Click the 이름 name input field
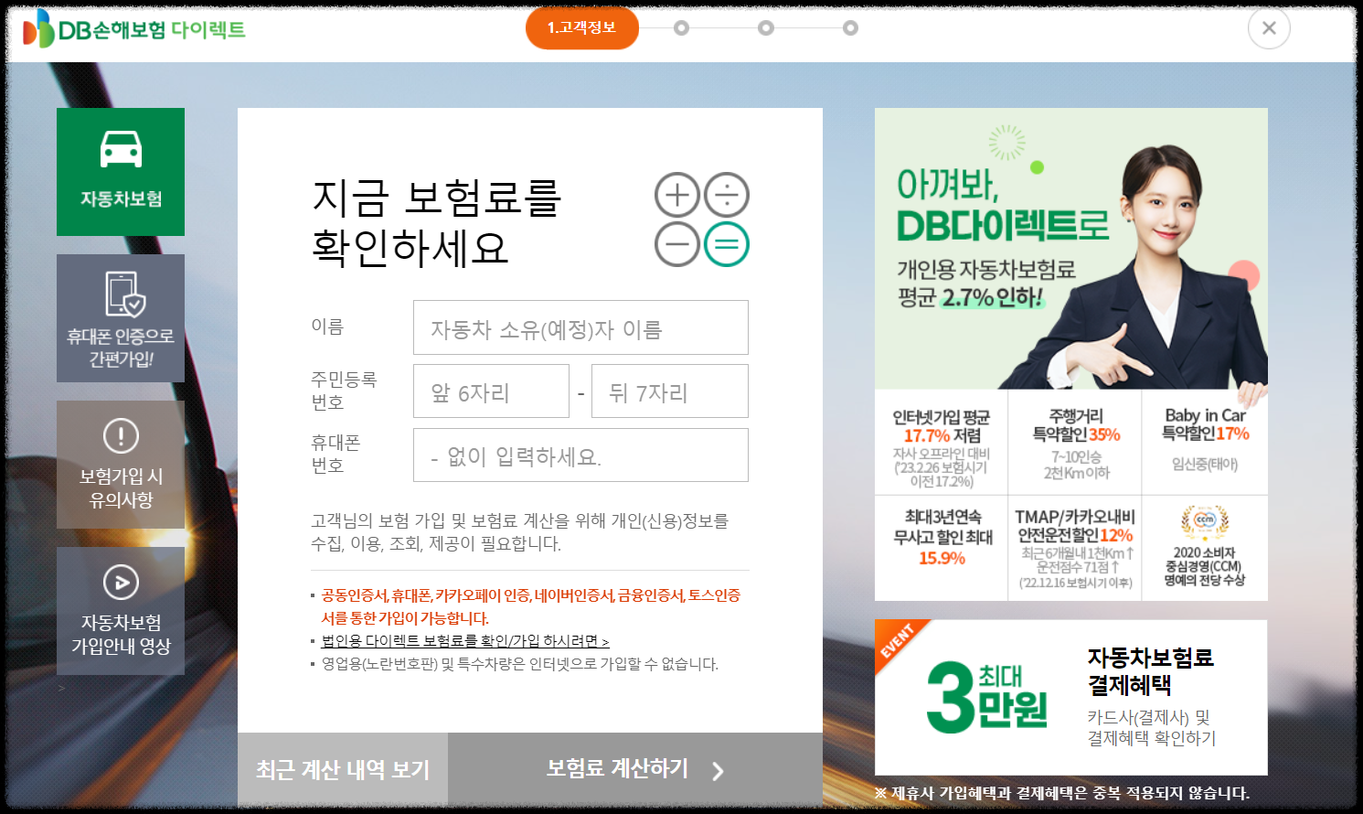 click(x=581, y=327)
